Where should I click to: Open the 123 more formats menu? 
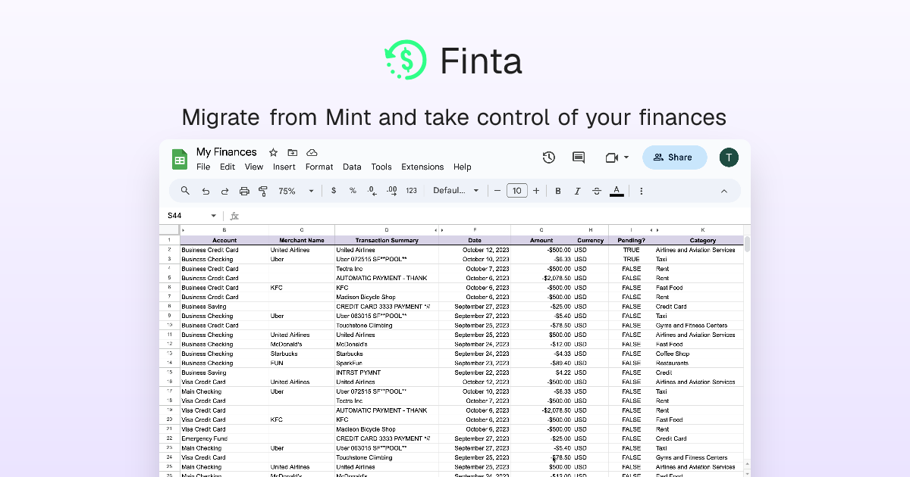[411, 191]
